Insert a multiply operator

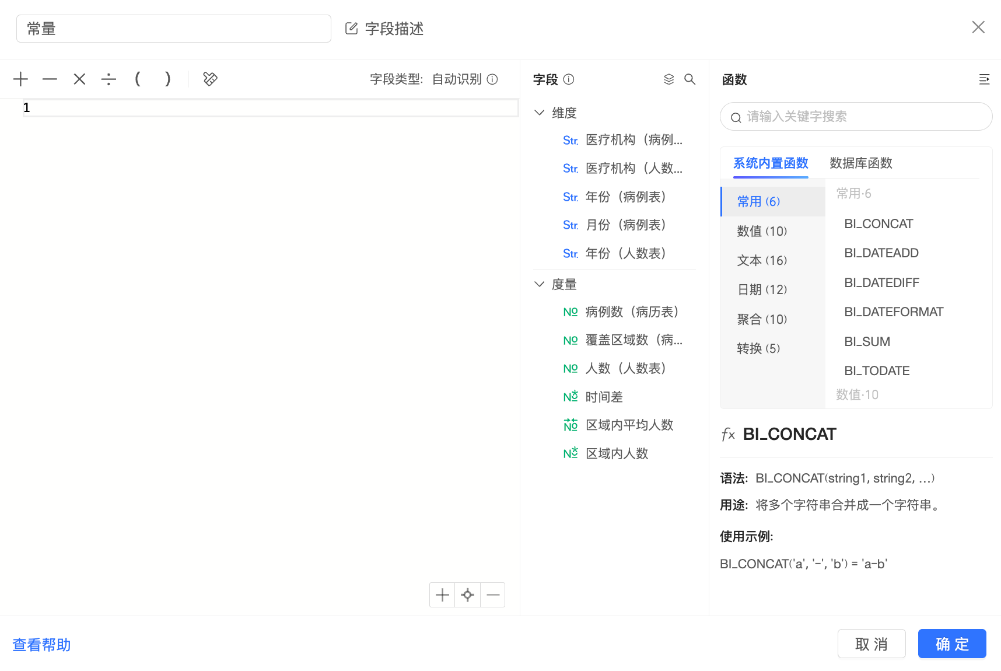tap(79, 79)
